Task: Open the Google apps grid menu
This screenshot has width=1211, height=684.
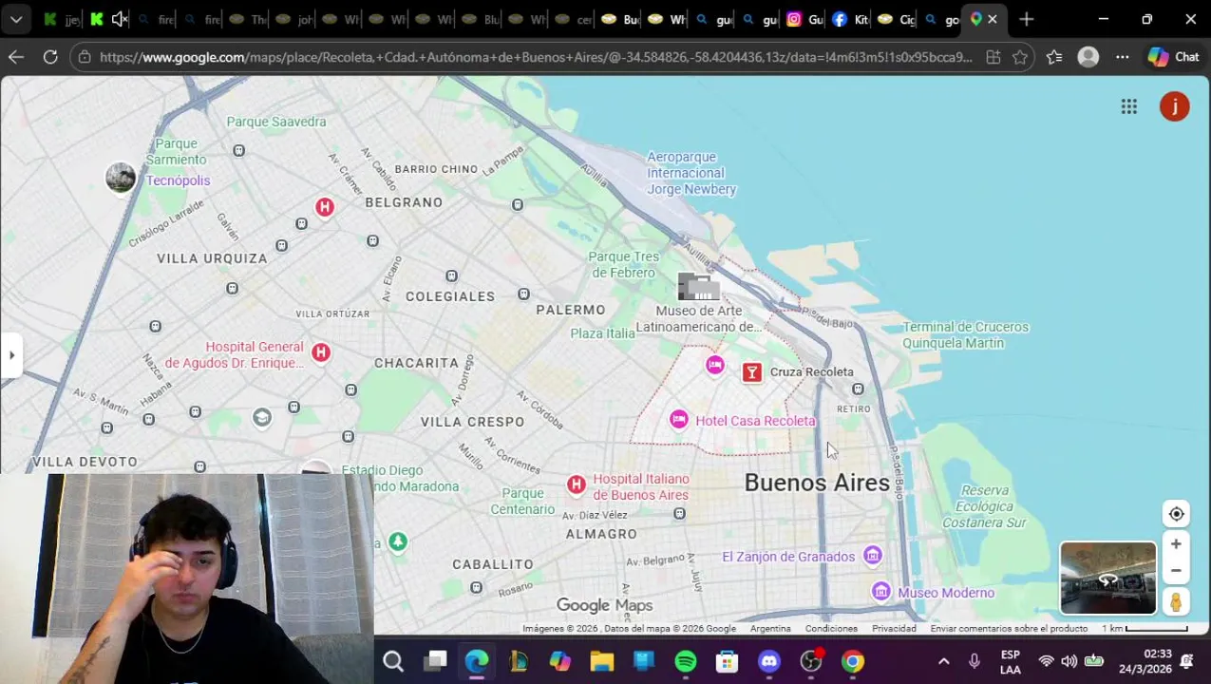Action: pos(1128,107)
